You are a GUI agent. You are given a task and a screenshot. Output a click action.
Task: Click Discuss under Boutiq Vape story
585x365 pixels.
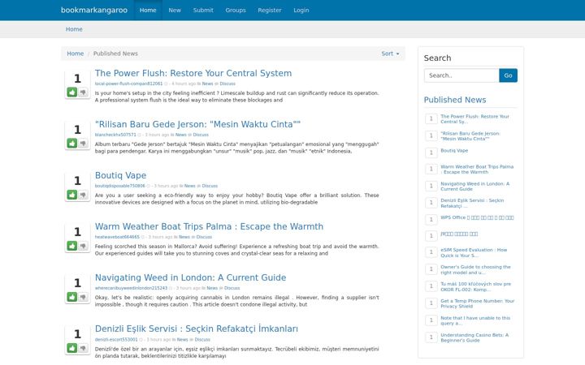pos(210,186)
